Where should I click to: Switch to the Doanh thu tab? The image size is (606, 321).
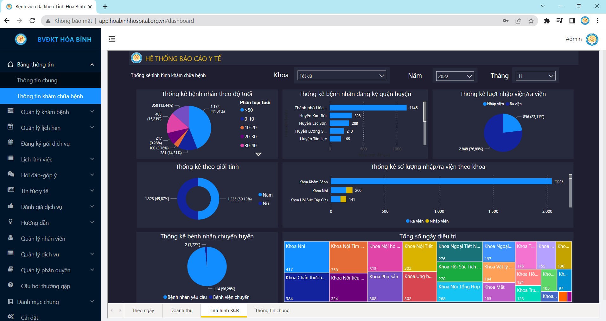pos(181,311)
